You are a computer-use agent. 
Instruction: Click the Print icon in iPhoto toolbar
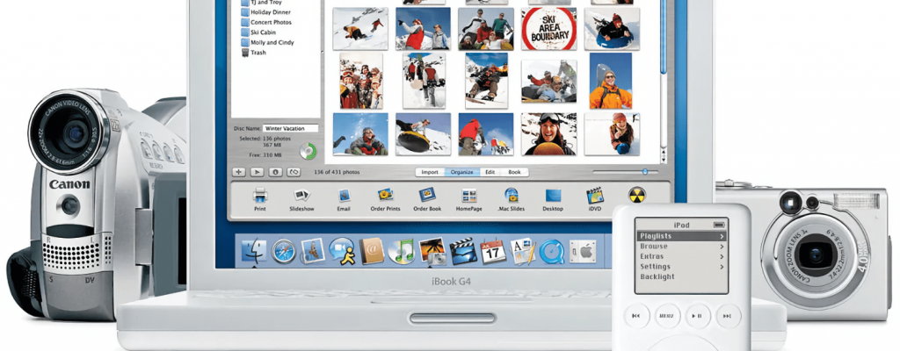259,196
